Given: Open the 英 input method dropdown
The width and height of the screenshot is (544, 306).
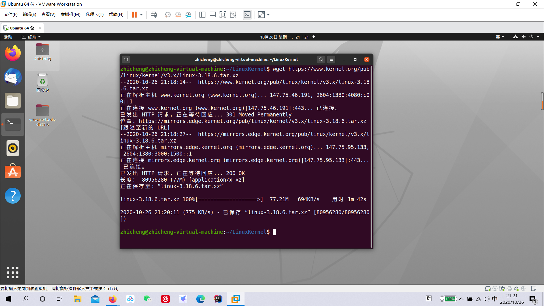Looking at the screenshot, I should (500, 37).
